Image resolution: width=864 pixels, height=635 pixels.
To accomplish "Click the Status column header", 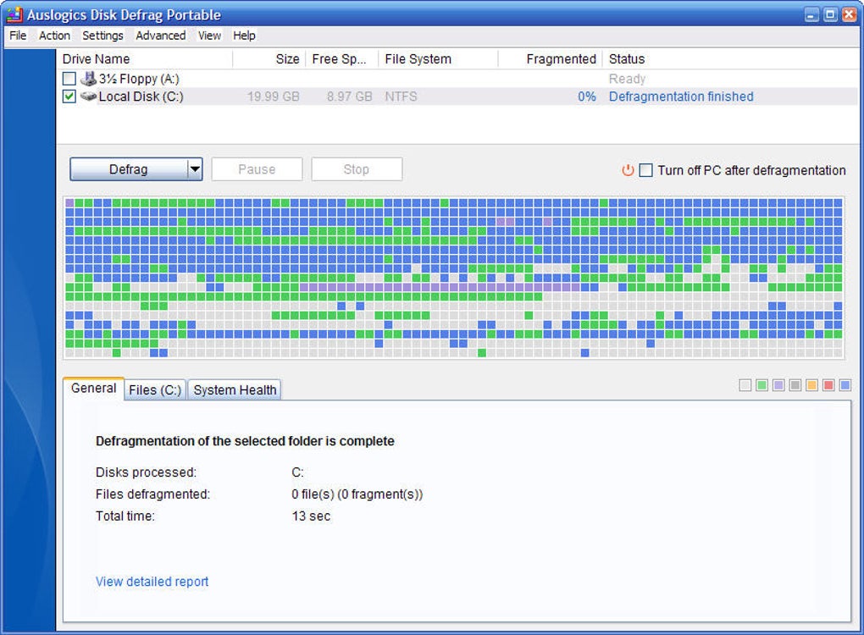I will (730, 59).
